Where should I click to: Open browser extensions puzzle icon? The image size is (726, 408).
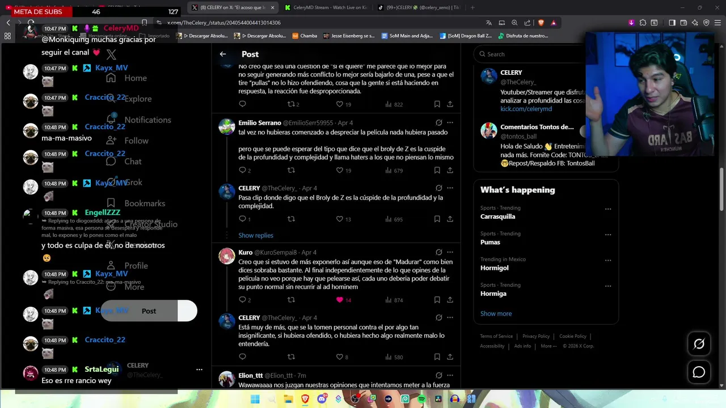pos(643,23)
